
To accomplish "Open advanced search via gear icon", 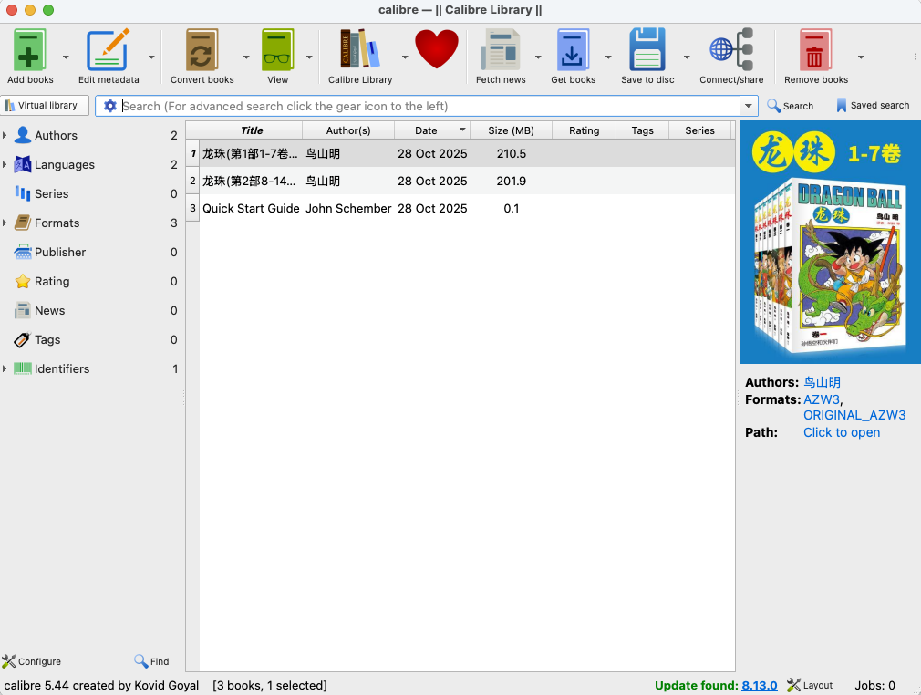I will pyautogui.click(x=110, y=106).
